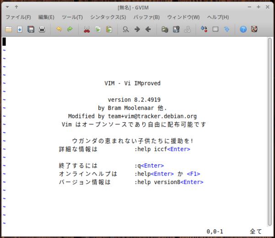This screenshot has height=238, width=275.
Task: Click the vertical scrollbar on right edge
Action: pyautogui.click(x=270, y=132)
